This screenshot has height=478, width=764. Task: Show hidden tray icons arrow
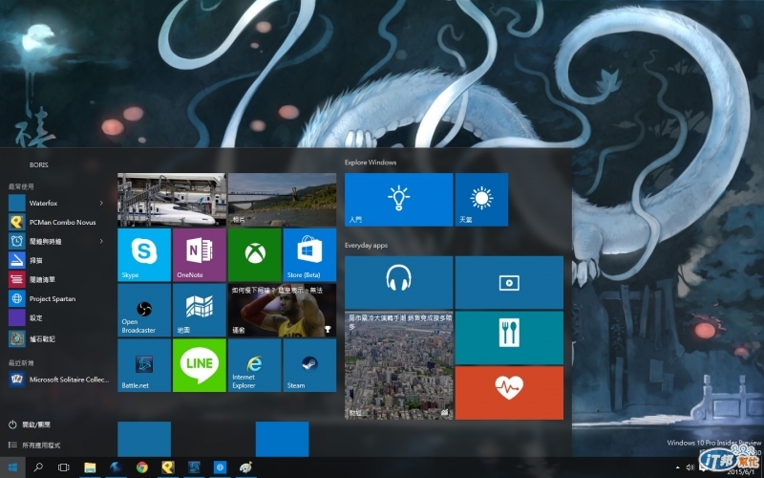click(678, 467)
